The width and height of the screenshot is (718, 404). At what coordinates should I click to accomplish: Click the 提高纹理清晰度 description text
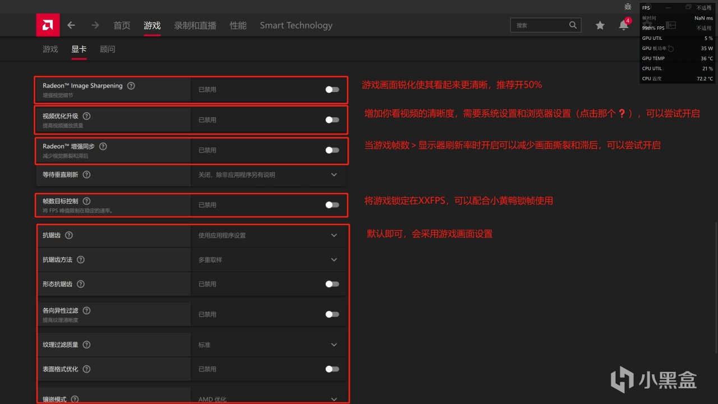click(x=61, y=320)
